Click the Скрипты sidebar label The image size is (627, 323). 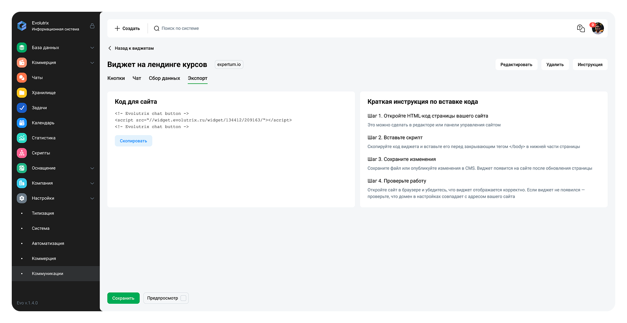(41, 153)
